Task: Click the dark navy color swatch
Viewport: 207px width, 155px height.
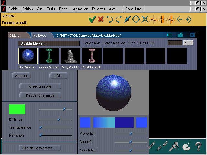Action: pyautogui.click(x=124, y=122)
